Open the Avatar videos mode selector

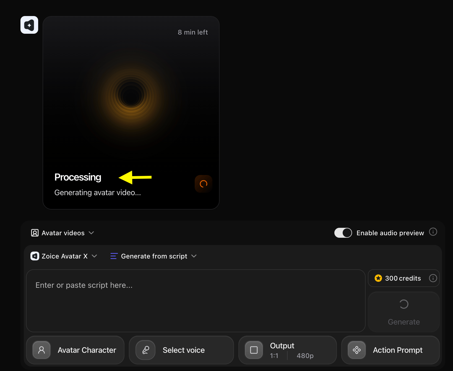[63, 233]
